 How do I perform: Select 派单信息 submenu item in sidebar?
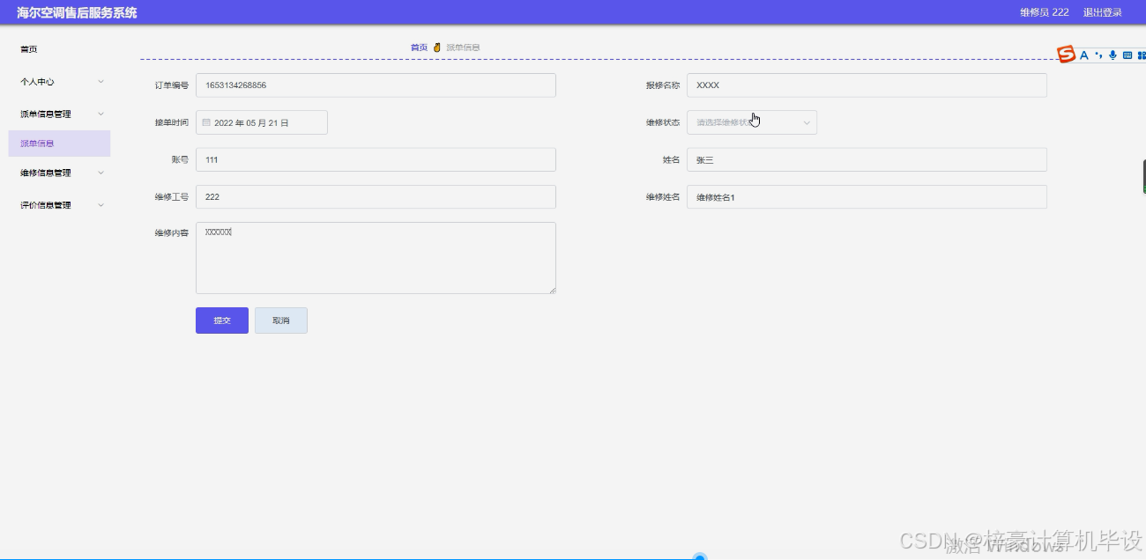pos(60,144)
